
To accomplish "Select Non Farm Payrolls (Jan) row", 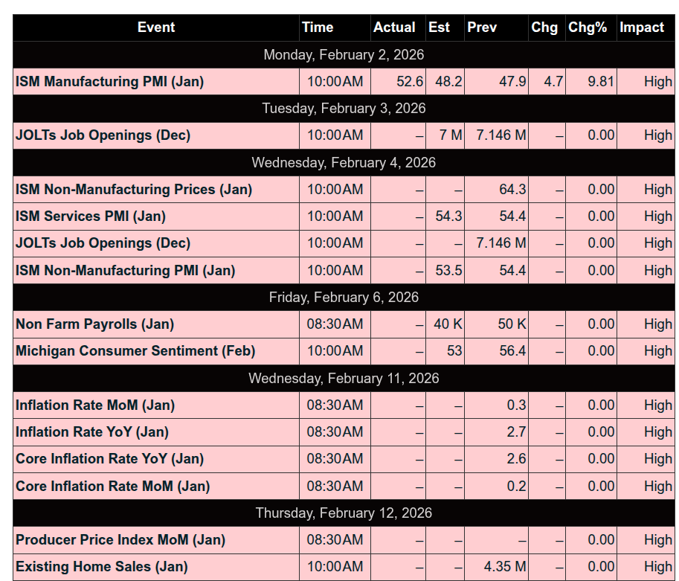I will (94, 324).
